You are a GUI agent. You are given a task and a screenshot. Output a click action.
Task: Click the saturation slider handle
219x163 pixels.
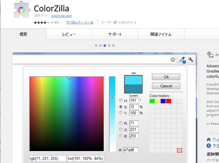tap(112, 97)
